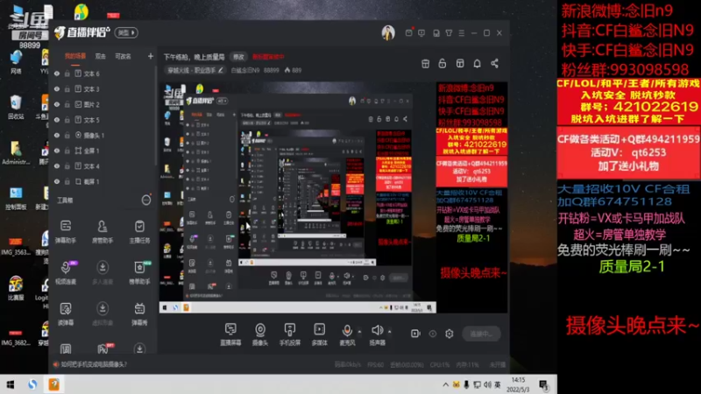Open the 房管助手 room manager tool
Screen dimensions: 701x394
point(103,231)
